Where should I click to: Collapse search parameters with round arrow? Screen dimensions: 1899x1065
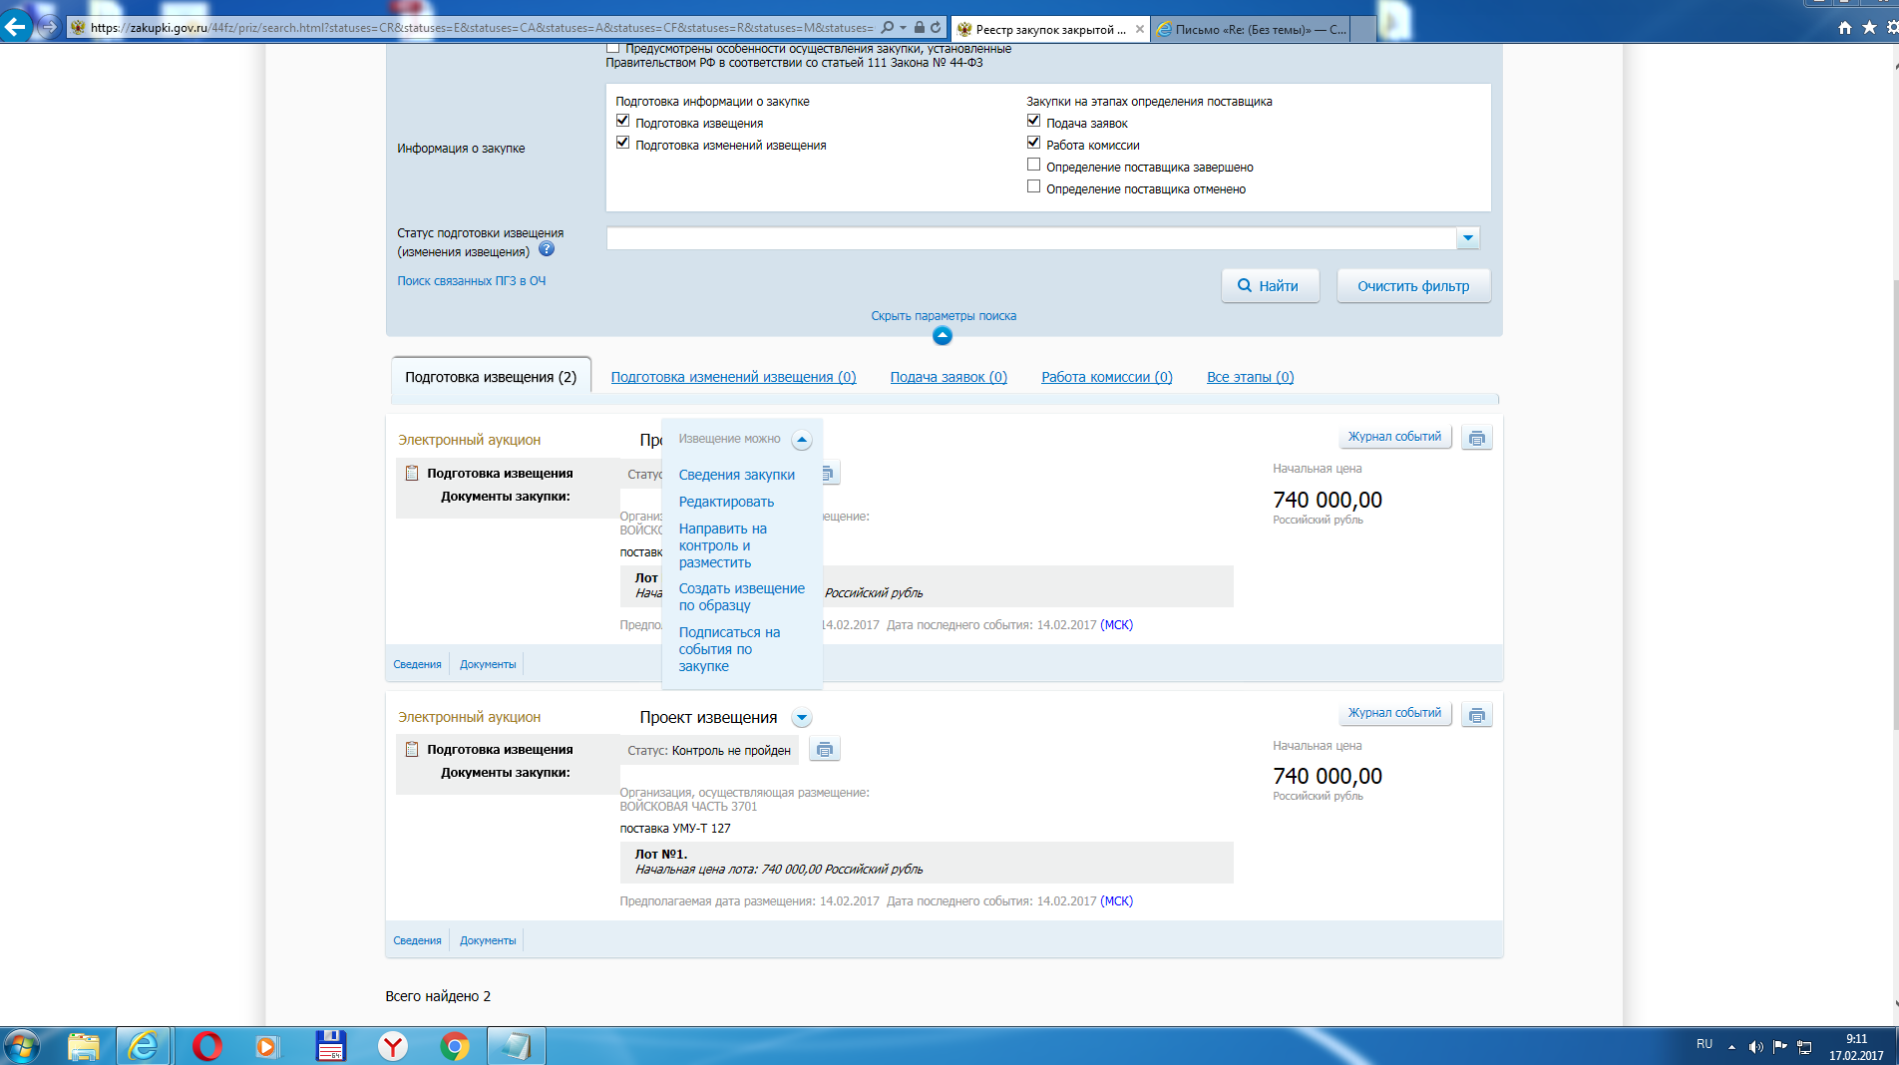(943, 336)
